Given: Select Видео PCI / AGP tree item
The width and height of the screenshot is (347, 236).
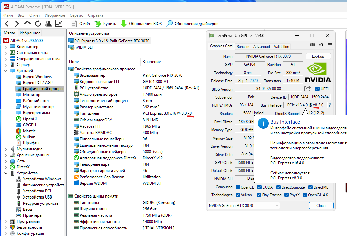Looking at the screenshot, I should click(x=38, y=83).
